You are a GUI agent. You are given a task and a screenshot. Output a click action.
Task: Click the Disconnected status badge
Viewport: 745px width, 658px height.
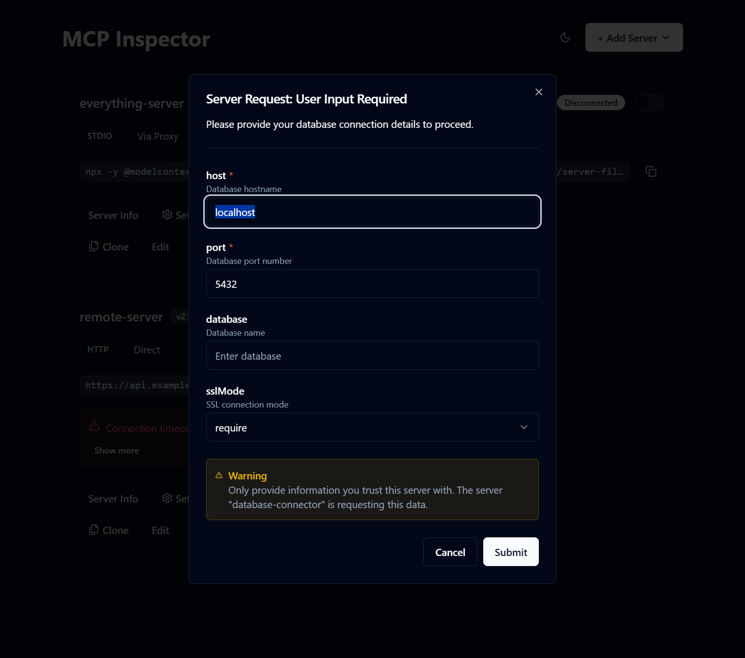[x=591, y=102]
